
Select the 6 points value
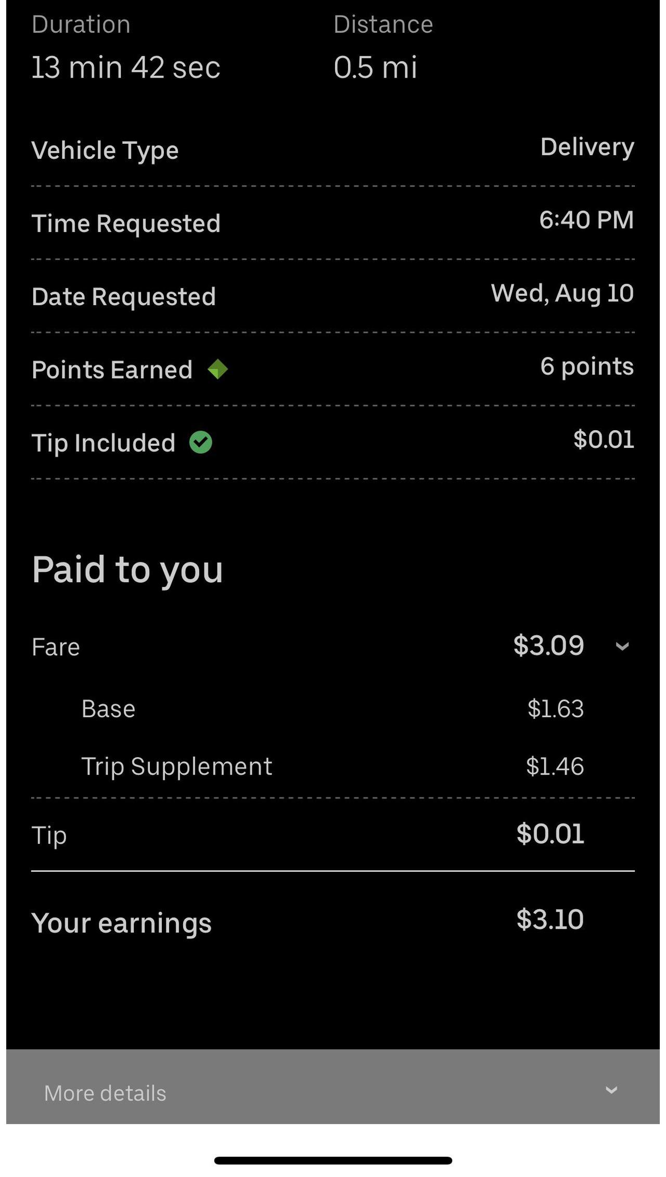[587, 366]
